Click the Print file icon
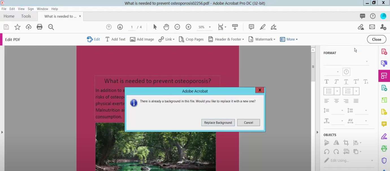 tap(40, 27)
